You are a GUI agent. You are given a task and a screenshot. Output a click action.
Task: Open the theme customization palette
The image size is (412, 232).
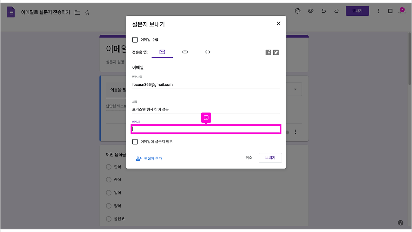(x=297, y=11)
